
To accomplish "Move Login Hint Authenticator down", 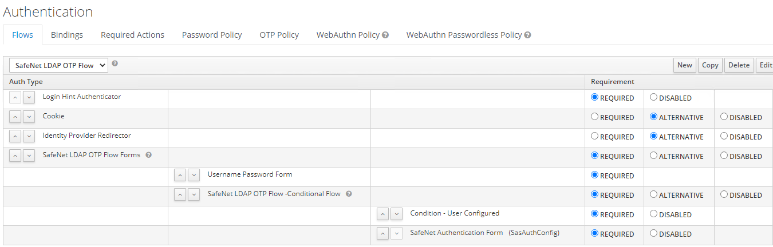I will (29, 98).
